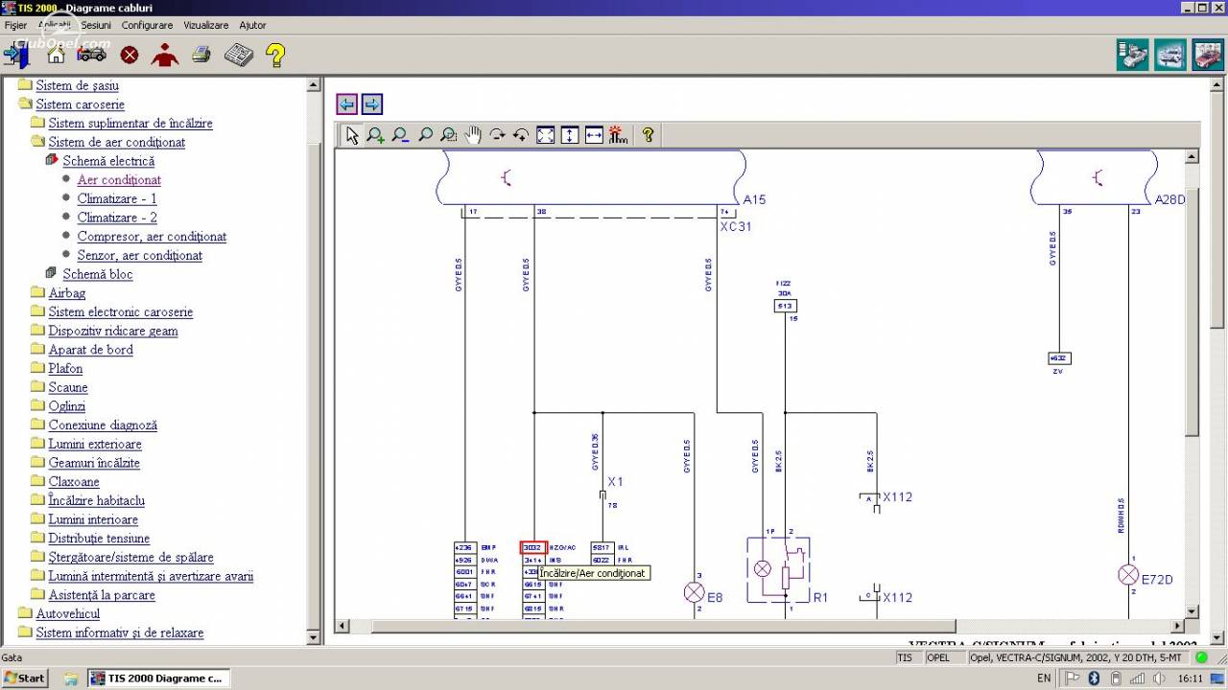
Task: Open the newspaper news icon
Action: [x=239, y=56]
